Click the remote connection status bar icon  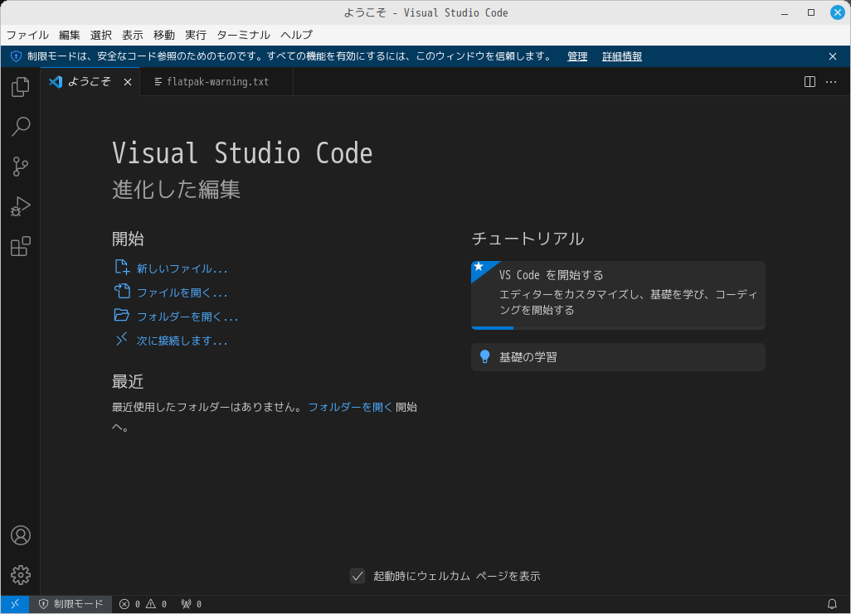[x=15, y=604]
